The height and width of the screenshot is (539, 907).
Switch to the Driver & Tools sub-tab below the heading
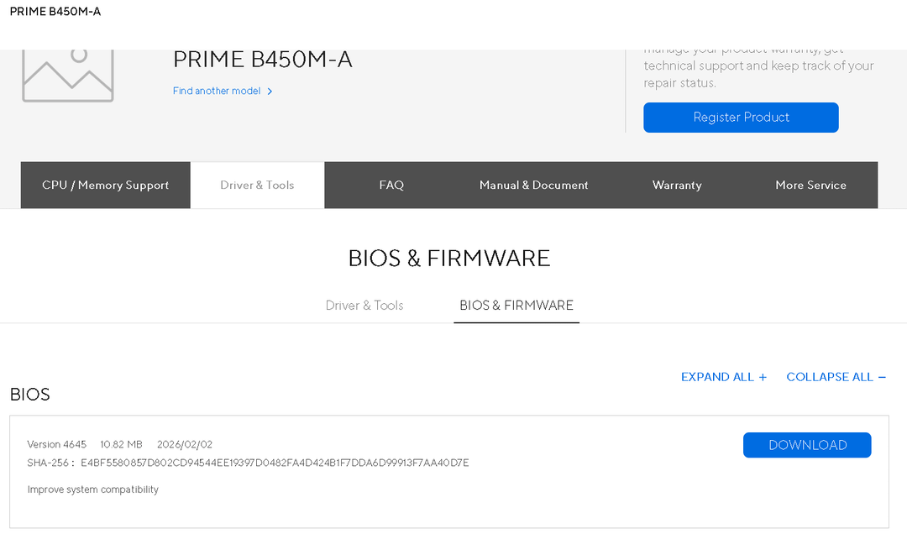click(x=364, y=306)
